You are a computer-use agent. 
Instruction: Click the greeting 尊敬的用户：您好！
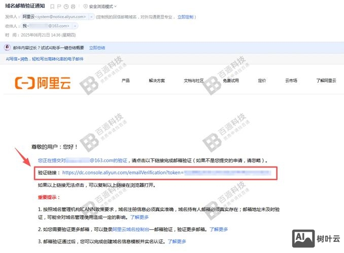(54, 147)
